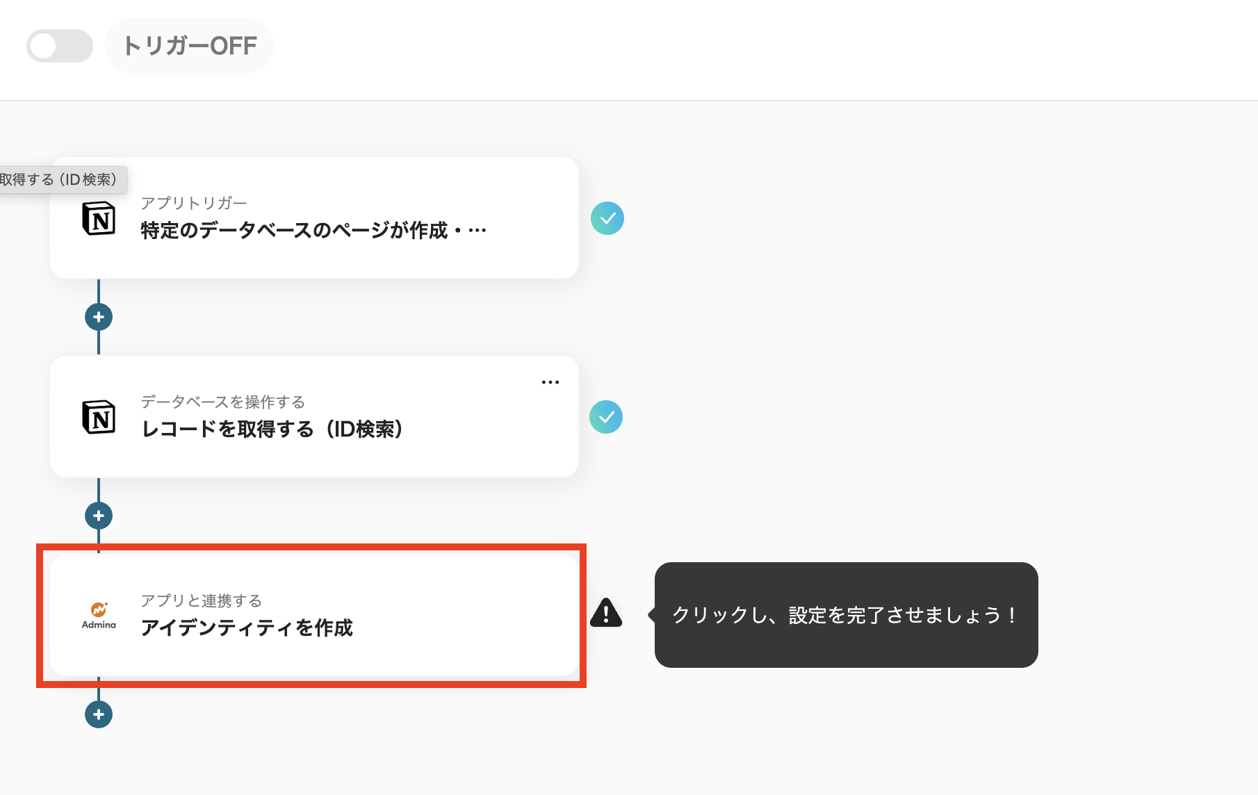Open the アイデンティティを作成 Admina step
Viewport: 1258px width, 795px height.
(313, 615)
